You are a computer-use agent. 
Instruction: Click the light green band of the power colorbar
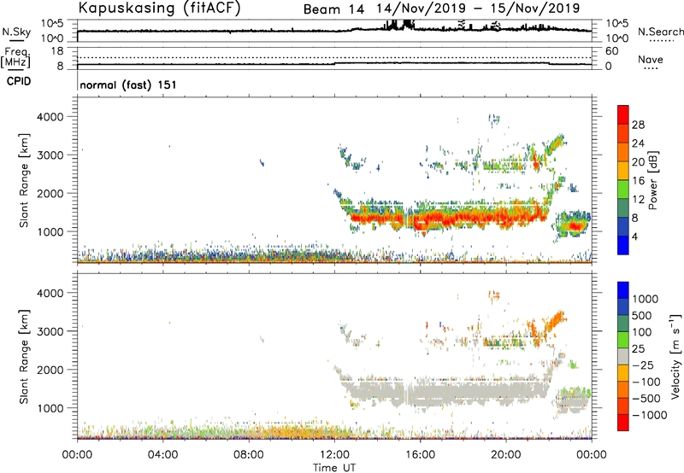(623, 189)
